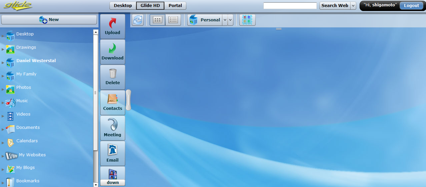
Task: Click the Glide logo
Action: tap(18, 5)
